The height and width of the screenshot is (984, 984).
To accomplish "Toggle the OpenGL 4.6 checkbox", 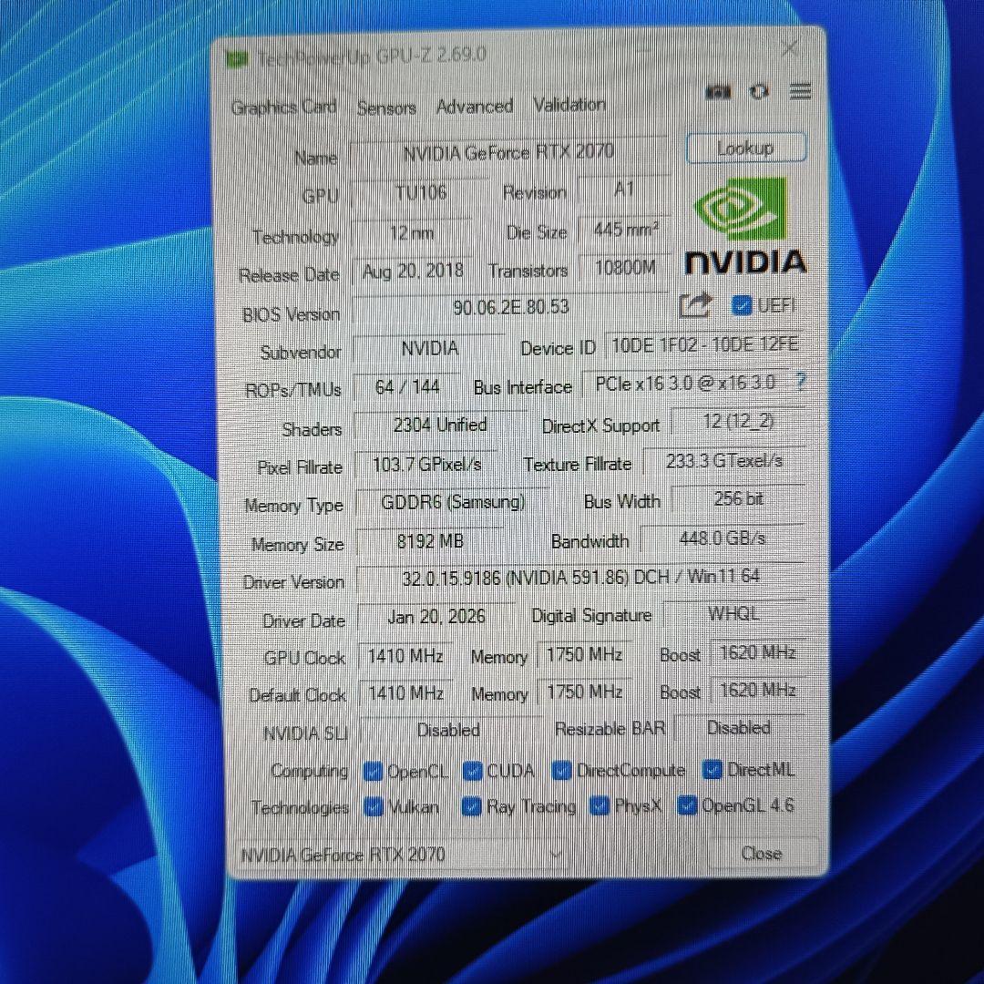I will [x=687, y=805].
